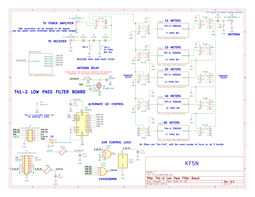
Task: Click the Low_Pass_Filter_80M.kicad_sch file link
Action: (174, 140)
